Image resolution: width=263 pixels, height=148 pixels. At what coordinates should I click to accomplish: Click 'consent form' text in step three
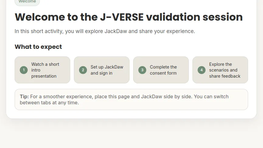(163, 73)
